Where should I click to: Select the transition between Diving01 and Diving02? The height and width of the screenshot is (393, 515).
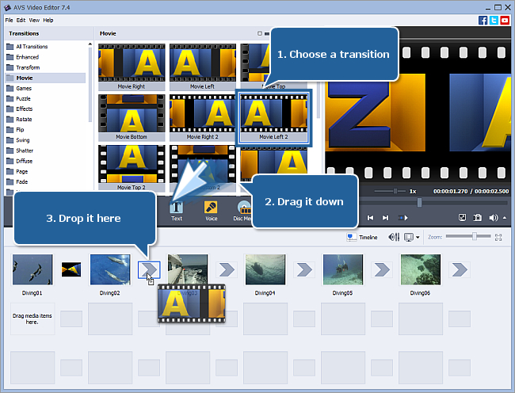tap(71, 269)
